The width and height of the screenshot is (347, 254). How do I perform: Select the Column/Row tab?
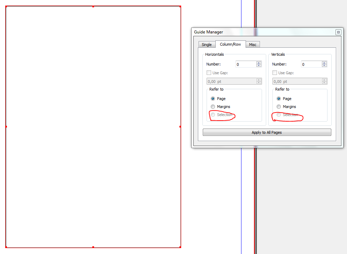click(230, 44)
